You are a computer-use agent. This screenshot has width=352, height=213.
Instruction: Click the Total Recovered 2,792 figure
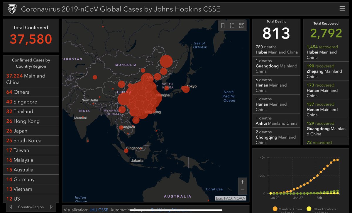(326, 34)
